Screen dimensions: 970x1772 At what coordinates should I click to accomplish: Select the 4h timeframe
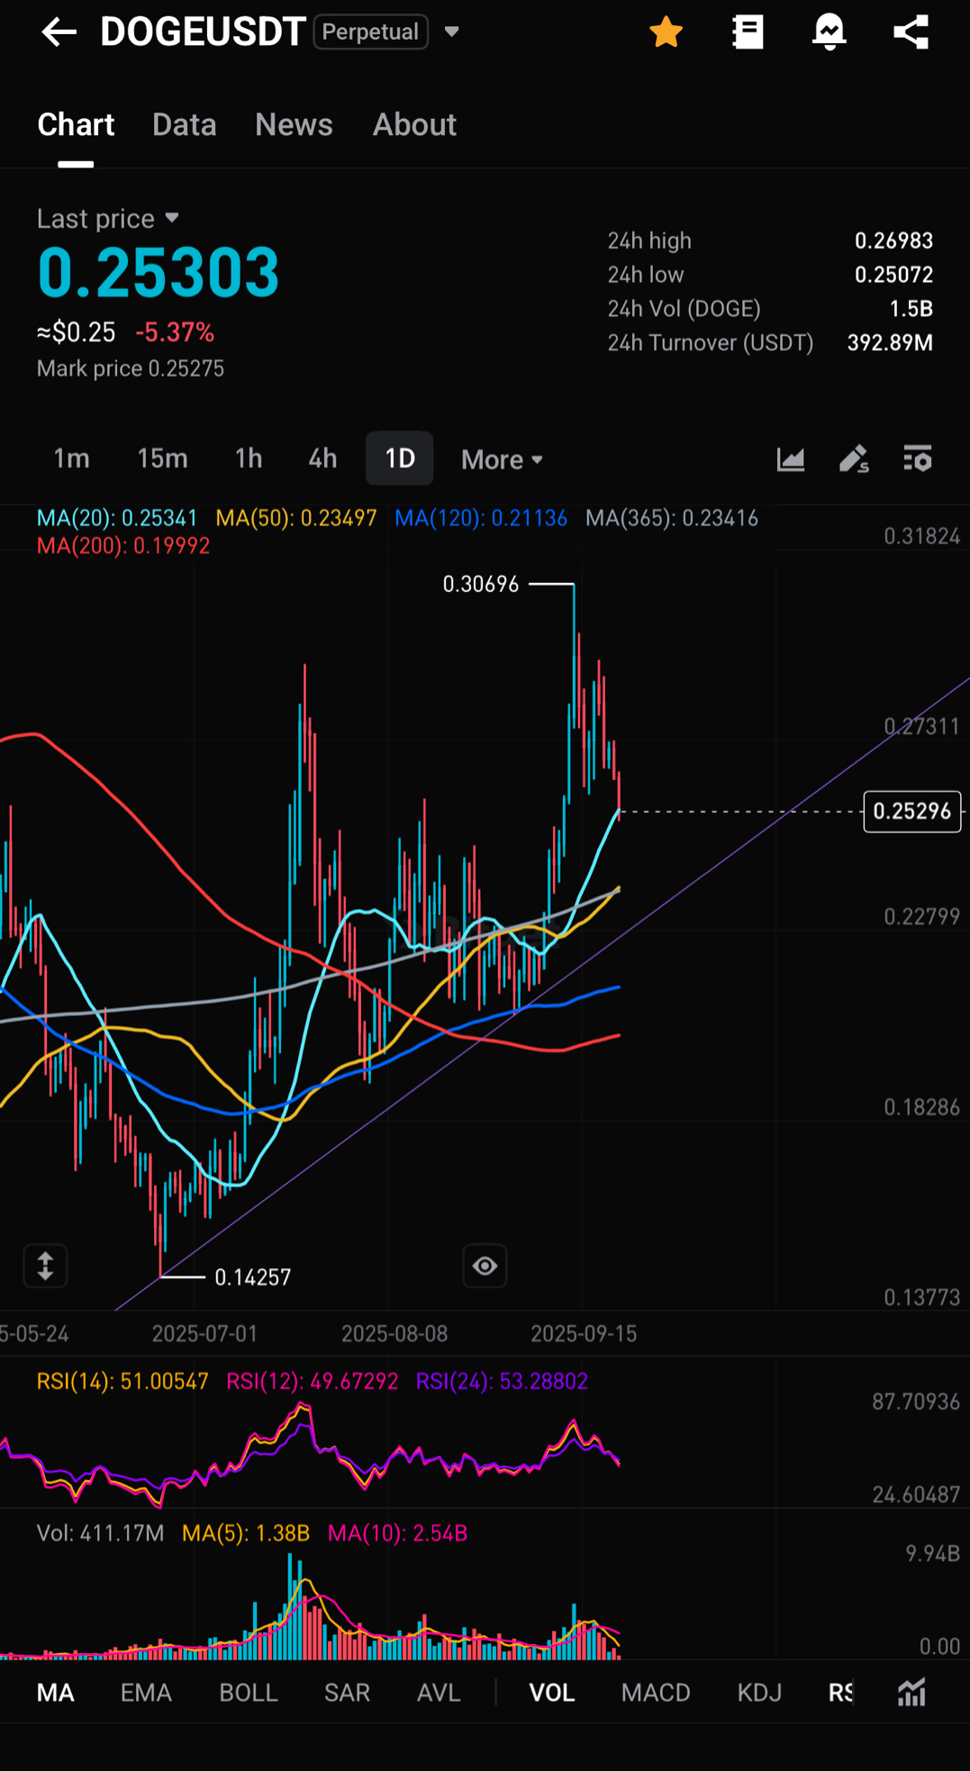tap(322, 459)
